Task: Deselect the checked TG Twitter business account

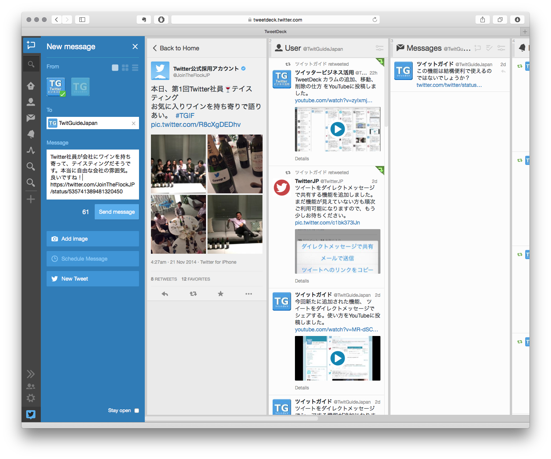Action: click(x=56, y=87)
